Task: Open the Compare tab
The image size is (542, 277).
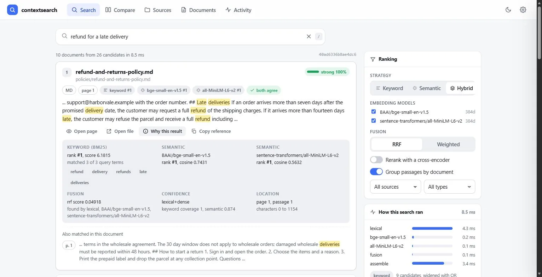Action: point(120,10)
